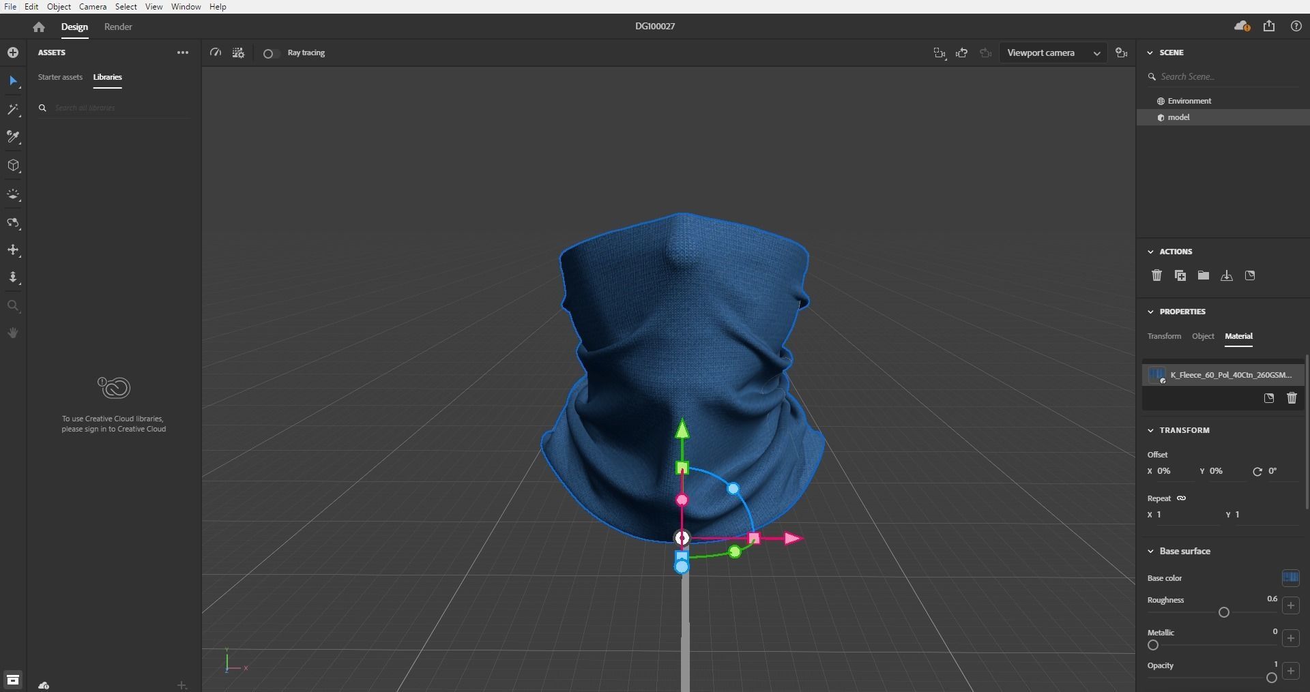Click Move to ground icon in Actions
The image size is (1310, 692).
point(1227,275)
